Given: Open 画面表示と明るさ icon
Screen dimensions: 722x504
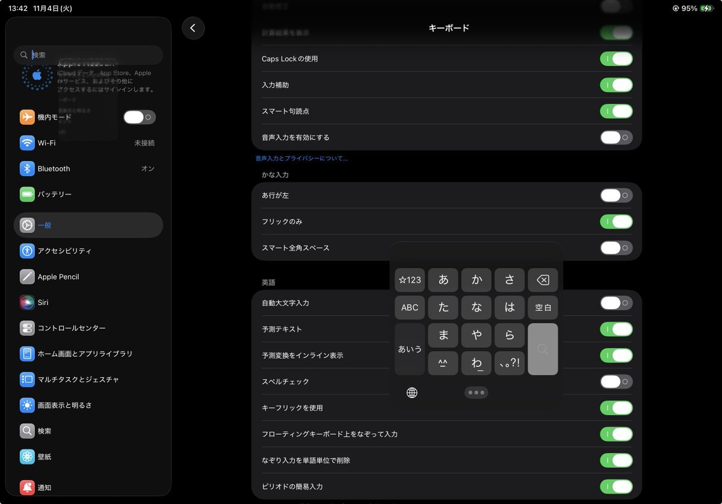Looking at the screenshot, I should tap(27, 405).
